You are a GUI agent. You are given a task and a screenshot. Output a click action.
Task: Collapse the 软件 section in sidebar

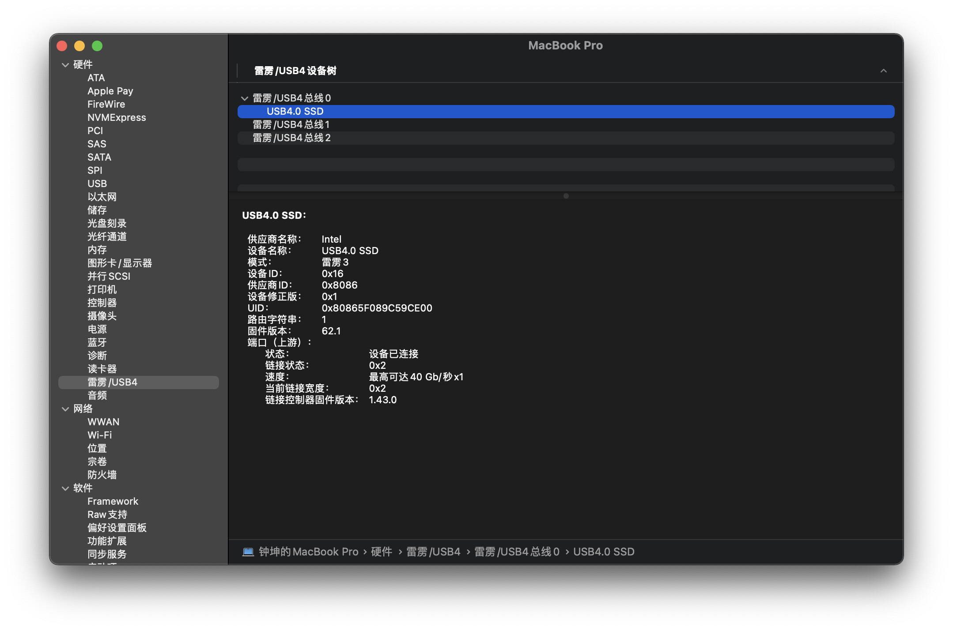pyautogui.click(x=65, y=488)
